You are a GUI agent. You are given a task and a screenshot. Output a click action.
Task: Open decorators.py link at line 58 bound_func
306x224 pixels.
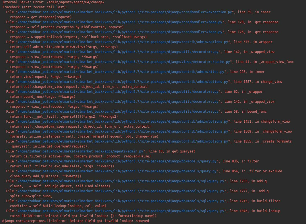pos(118,112)
